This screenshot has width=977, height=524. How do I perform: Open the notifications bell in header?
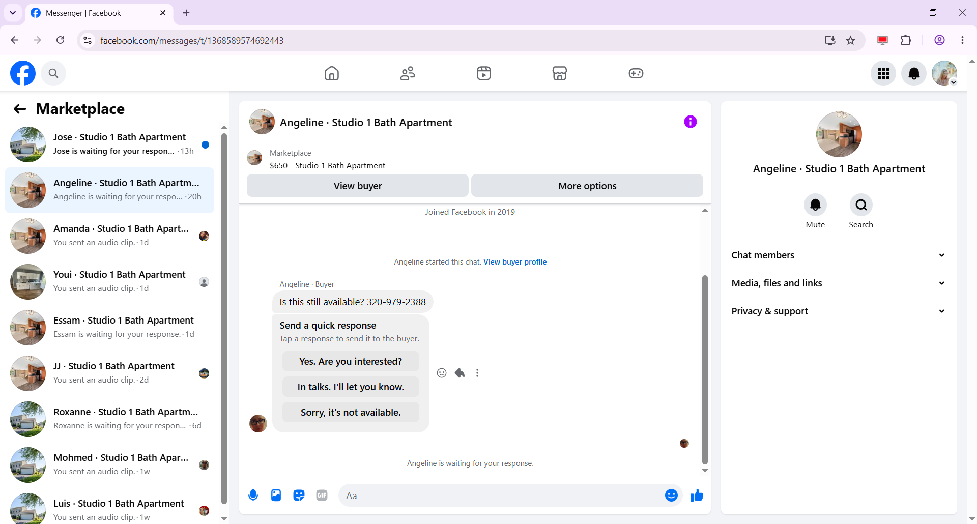pyautogui.click(x=914, y=73)
